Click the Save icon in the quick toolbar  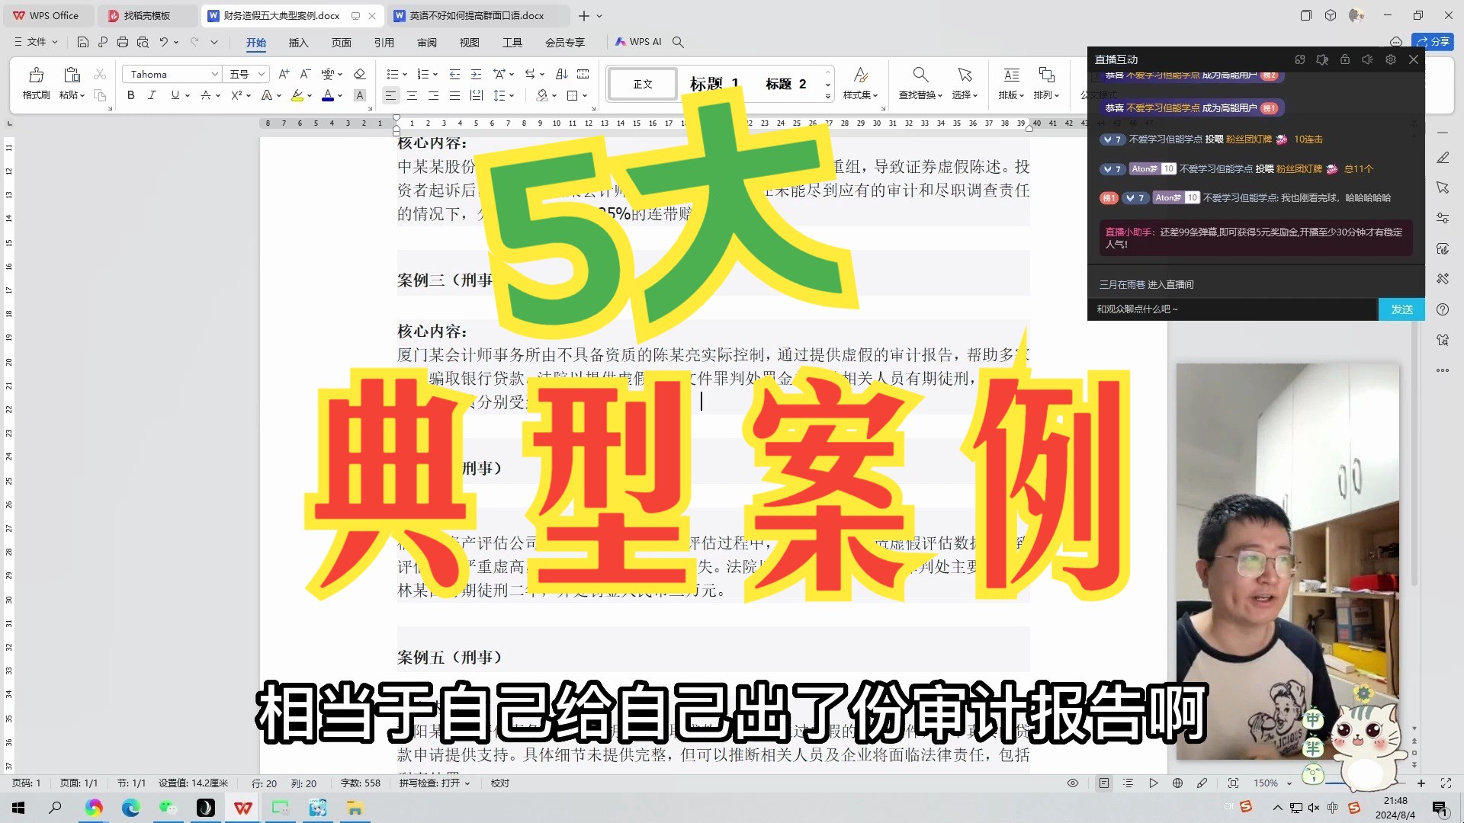coord(83,42)
